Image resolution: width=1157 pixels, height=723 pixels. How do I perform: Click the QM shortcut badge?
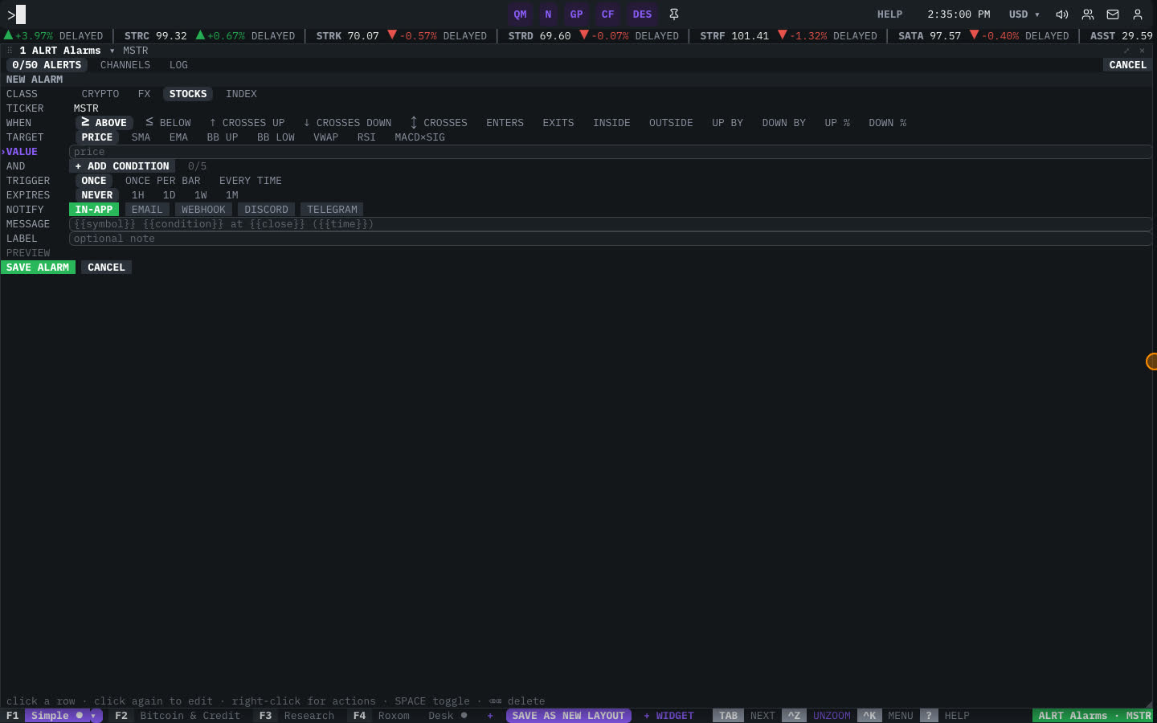click(x=521, y=14)
